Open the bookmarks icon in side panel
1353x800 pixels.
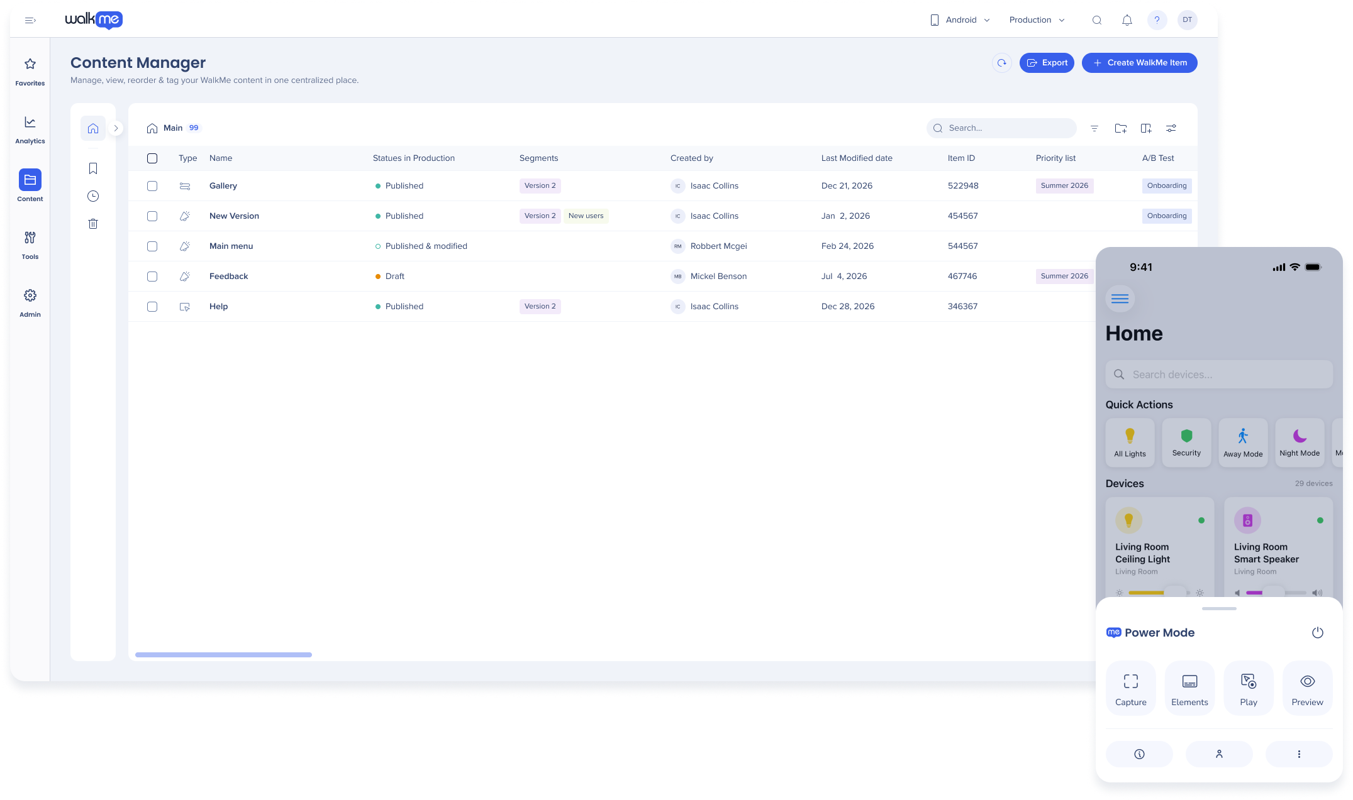[93, 168]
